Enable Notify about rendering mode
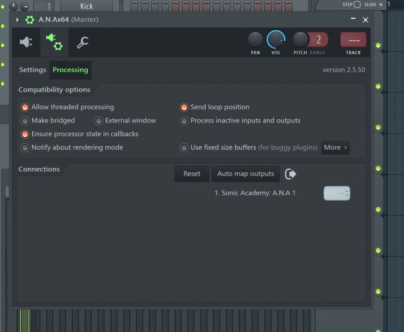The image size is (404, 332). point(72,147)
